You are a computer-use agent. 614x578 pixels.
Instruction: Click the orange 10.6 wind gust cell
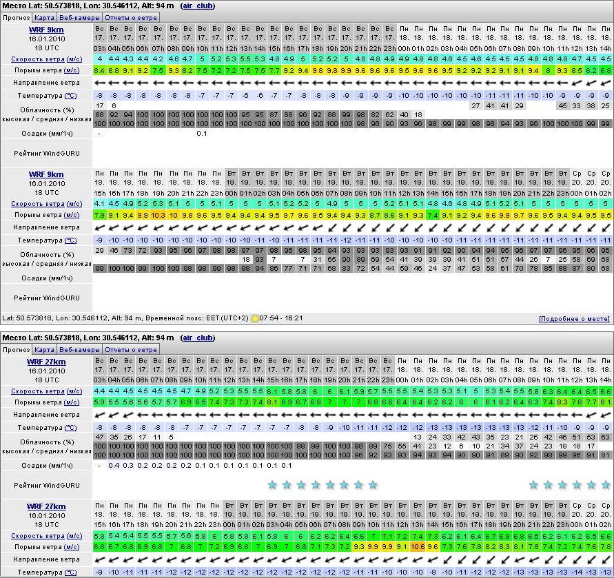click(418, 547)
